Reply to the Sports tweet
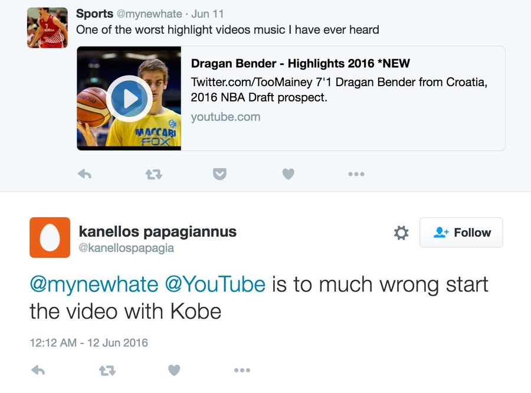This screenshot has height=393, width=531. point(84,174)
